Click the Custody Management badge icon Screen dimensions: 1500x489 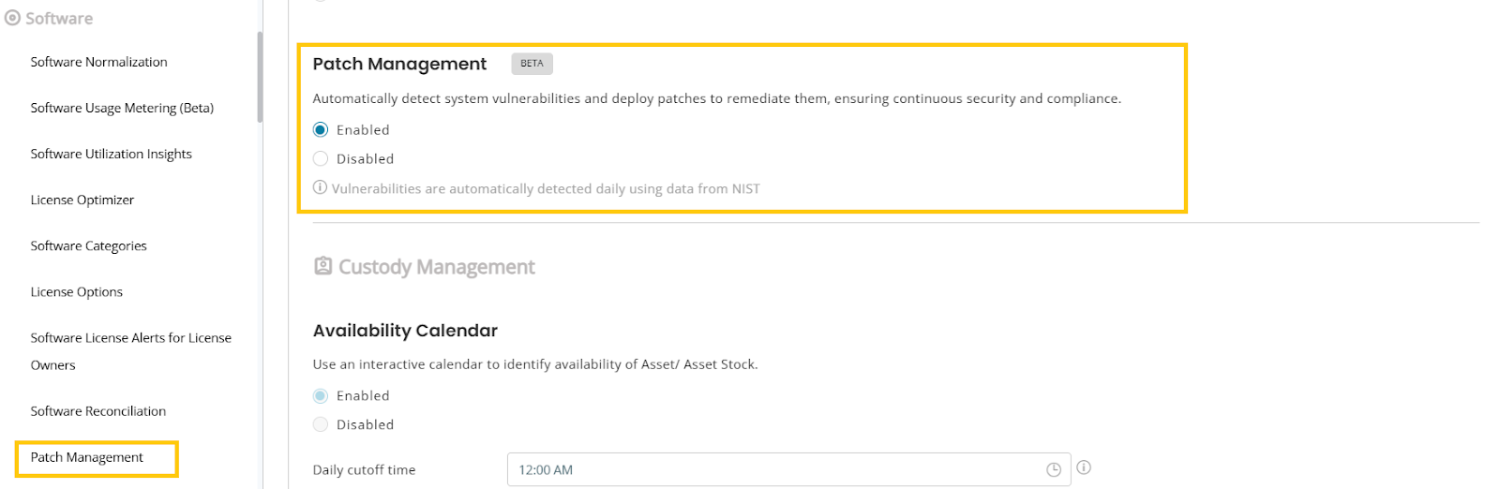[x=322, y=266]
